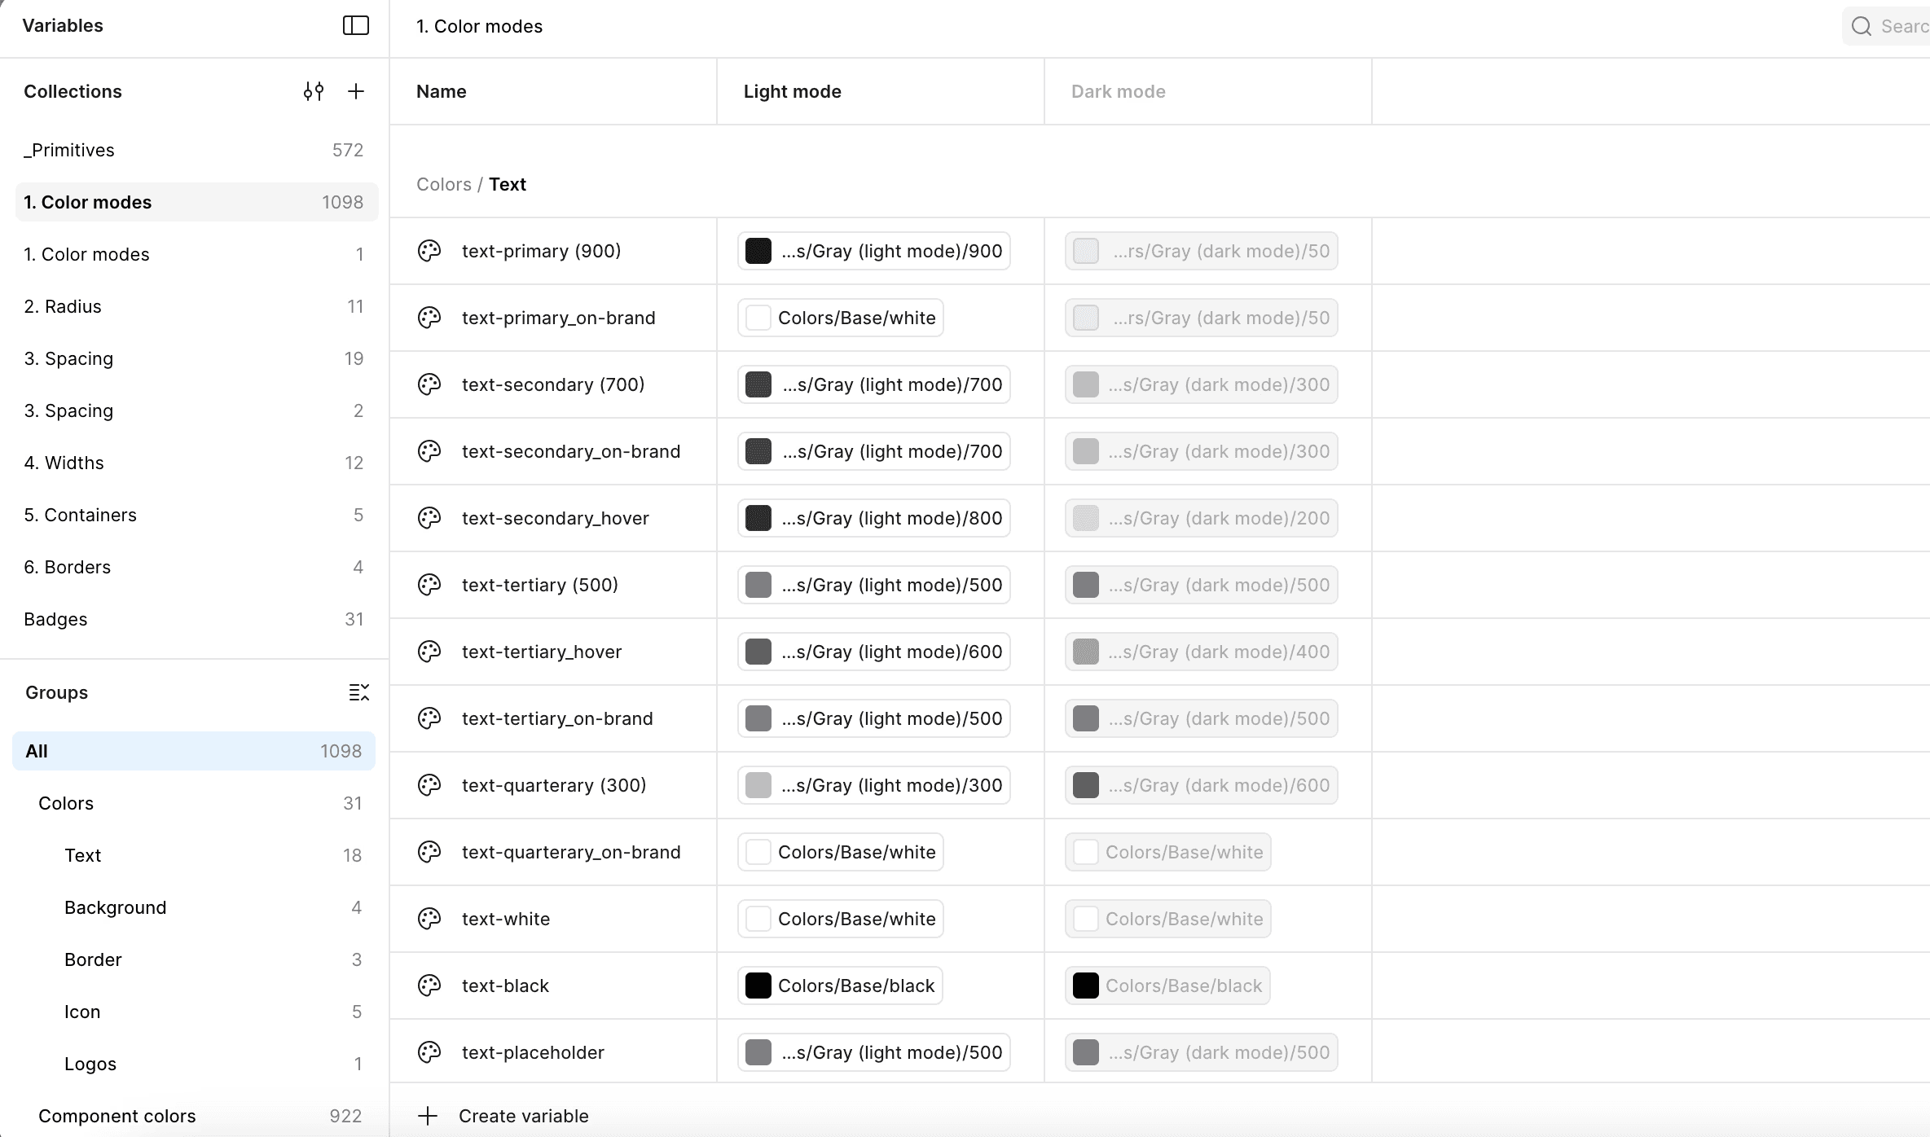Toggle the sidebar panel icon
Image resolution: width=1930 pixels, height=1137 pixels.
coord(355,25)
